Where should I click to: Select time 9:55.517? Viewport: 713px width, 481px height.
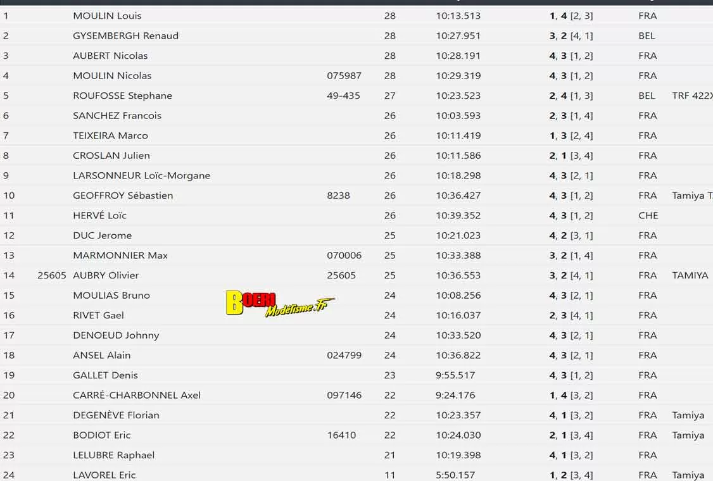pyautogui.click(x=455, y=375)
